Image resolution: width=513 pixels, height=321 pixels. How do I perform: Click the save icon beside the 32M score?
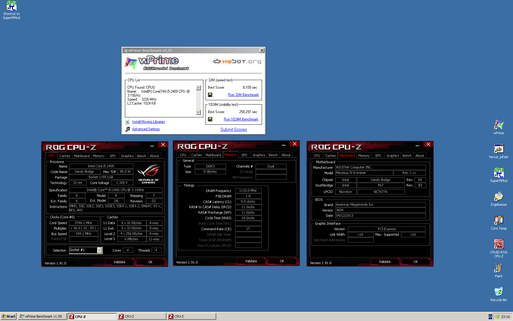210,95
